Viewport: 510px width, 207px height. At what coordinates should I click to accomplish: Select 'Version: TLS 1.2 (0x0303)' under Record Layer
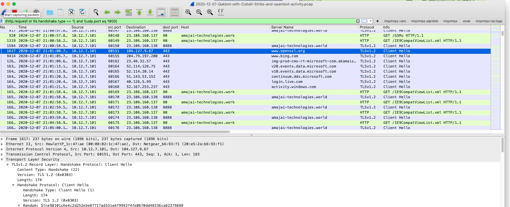click(45, 175)
